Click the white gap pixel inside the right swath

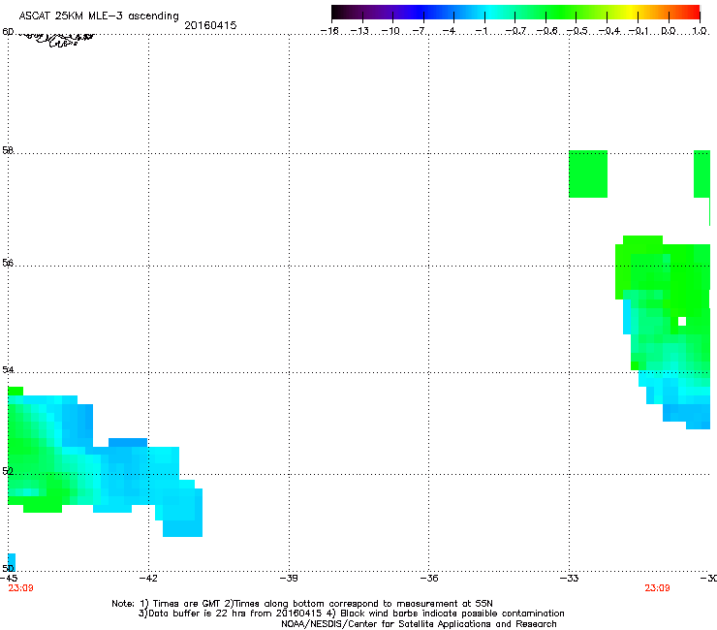coord(682,321)
